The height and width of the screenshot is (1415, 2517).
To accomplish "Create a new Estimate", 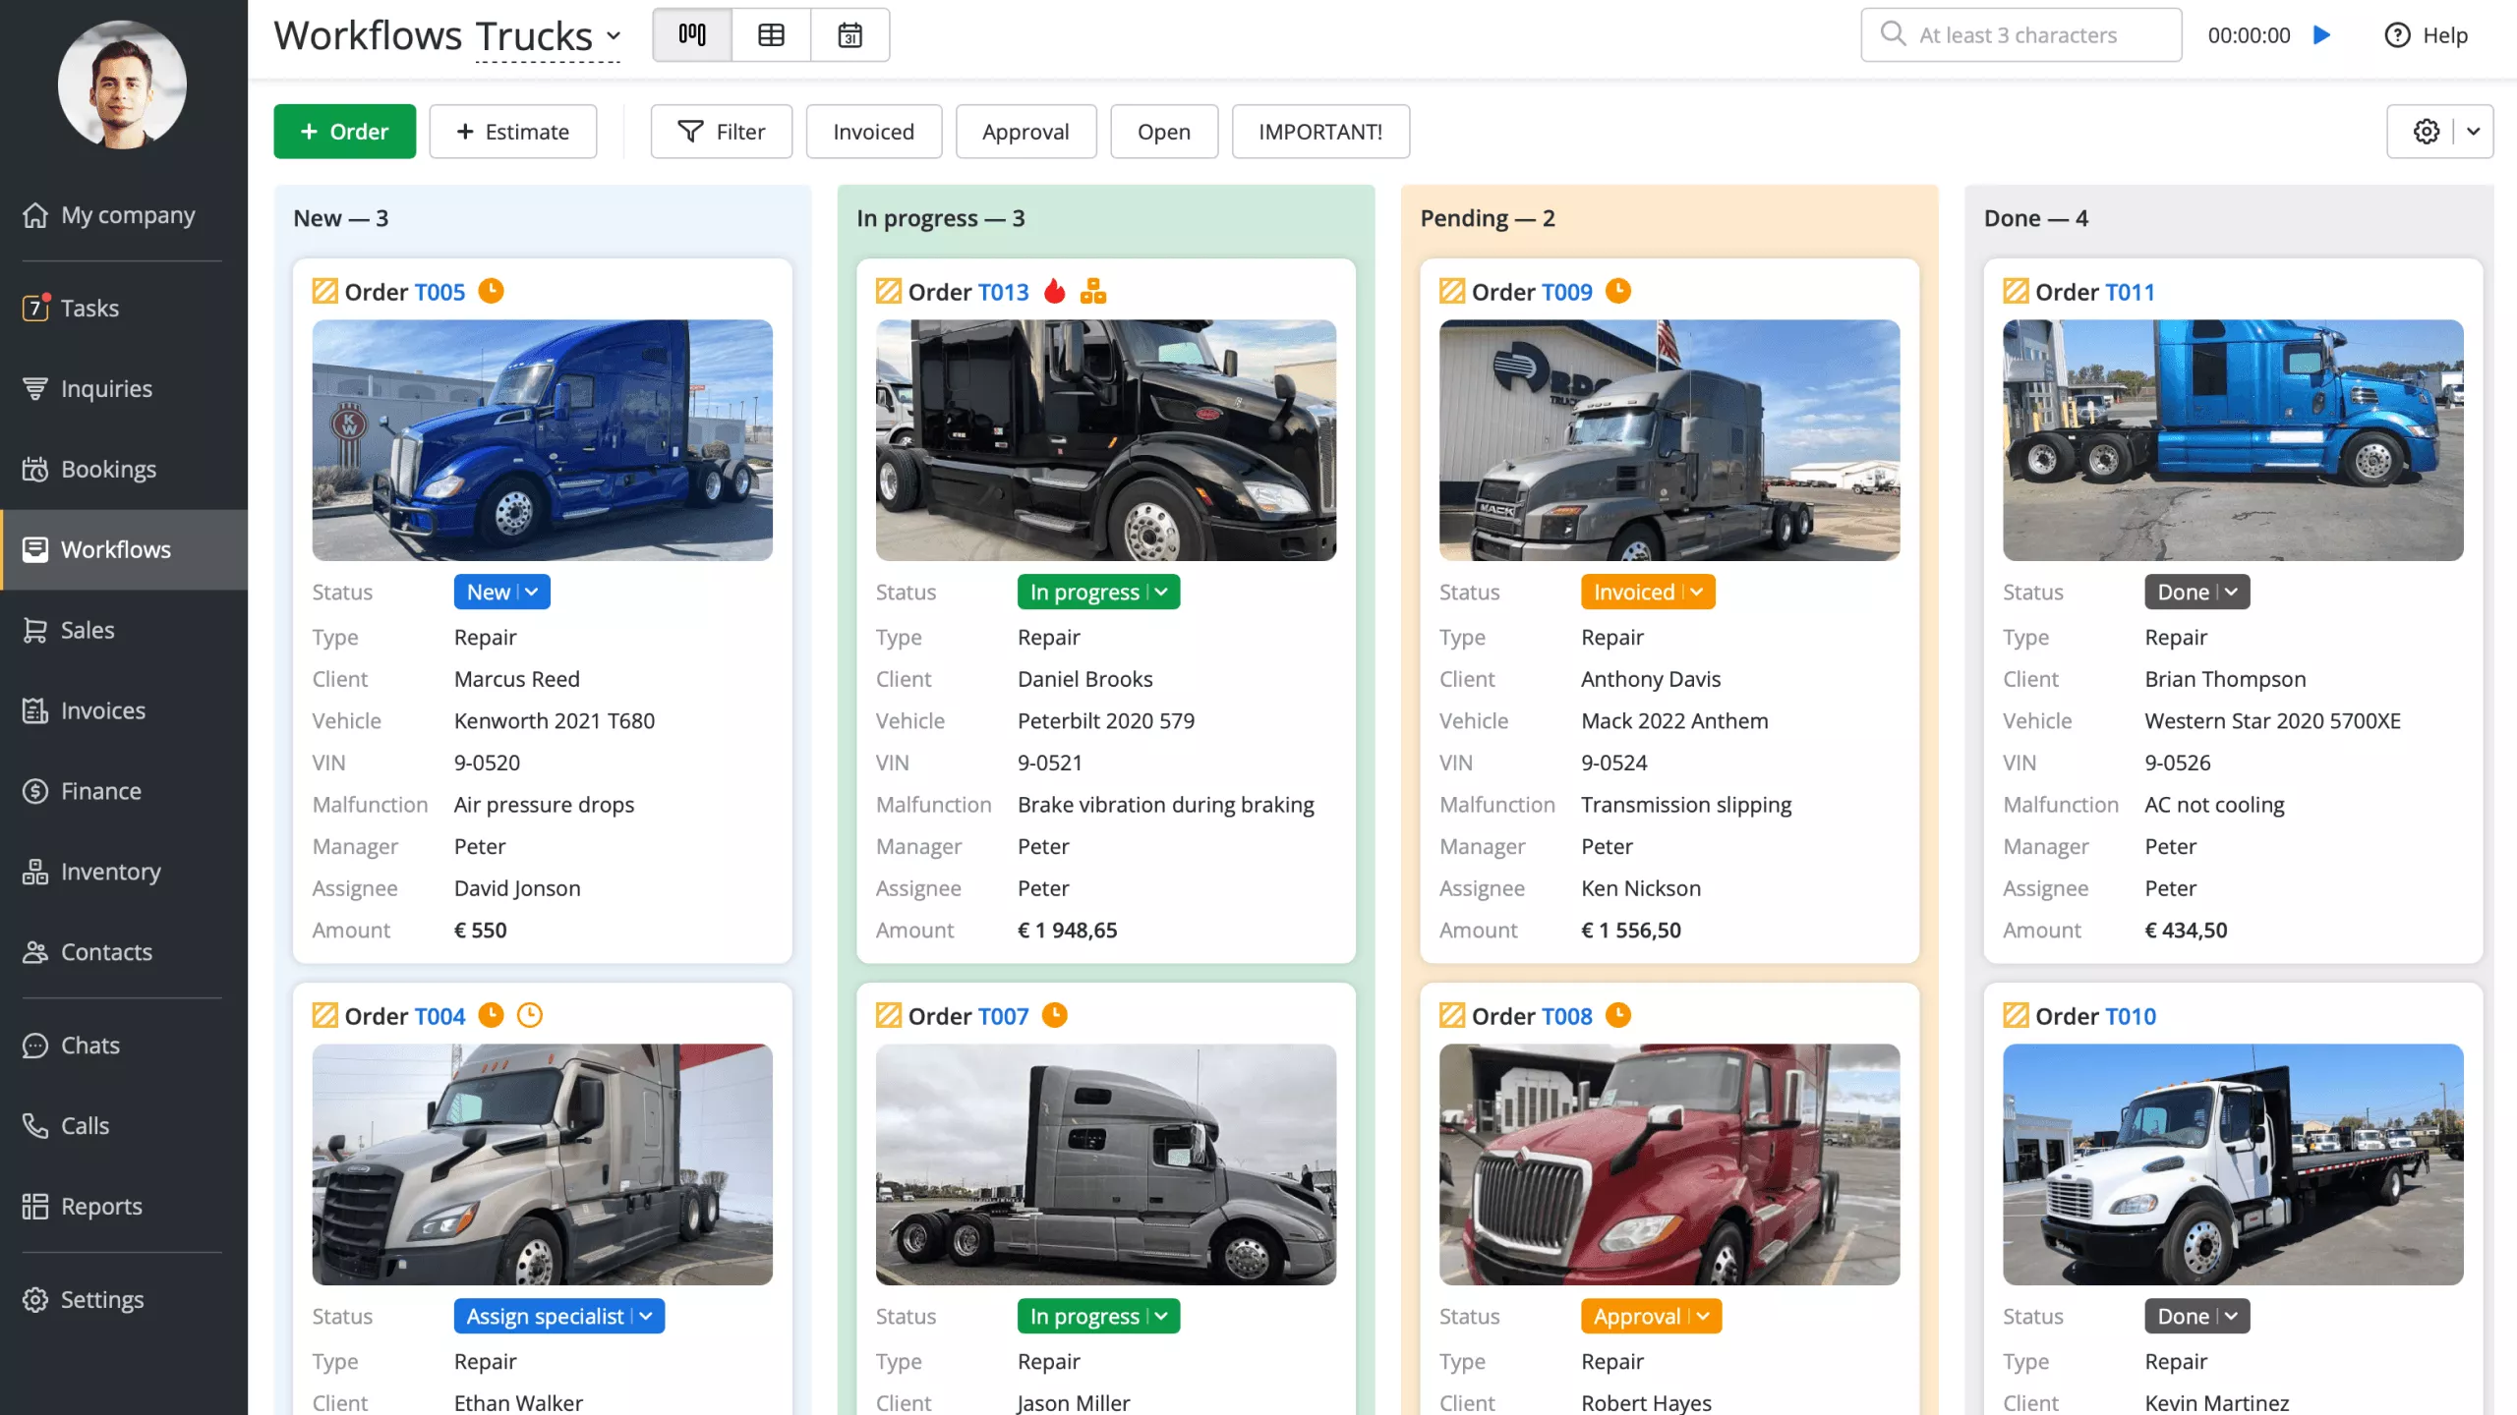I will pyautogui.click(x=513, y=132).
